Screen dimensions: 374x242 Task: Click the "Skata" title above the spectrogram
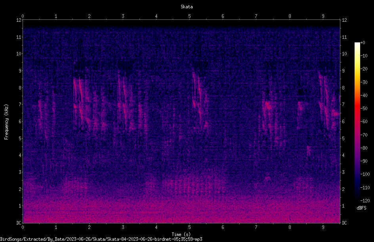187,7
